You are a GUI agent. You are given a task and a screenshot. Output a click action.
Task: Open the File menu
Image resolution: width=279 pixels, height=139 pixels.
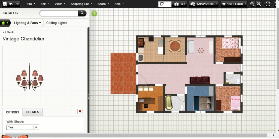31,4
